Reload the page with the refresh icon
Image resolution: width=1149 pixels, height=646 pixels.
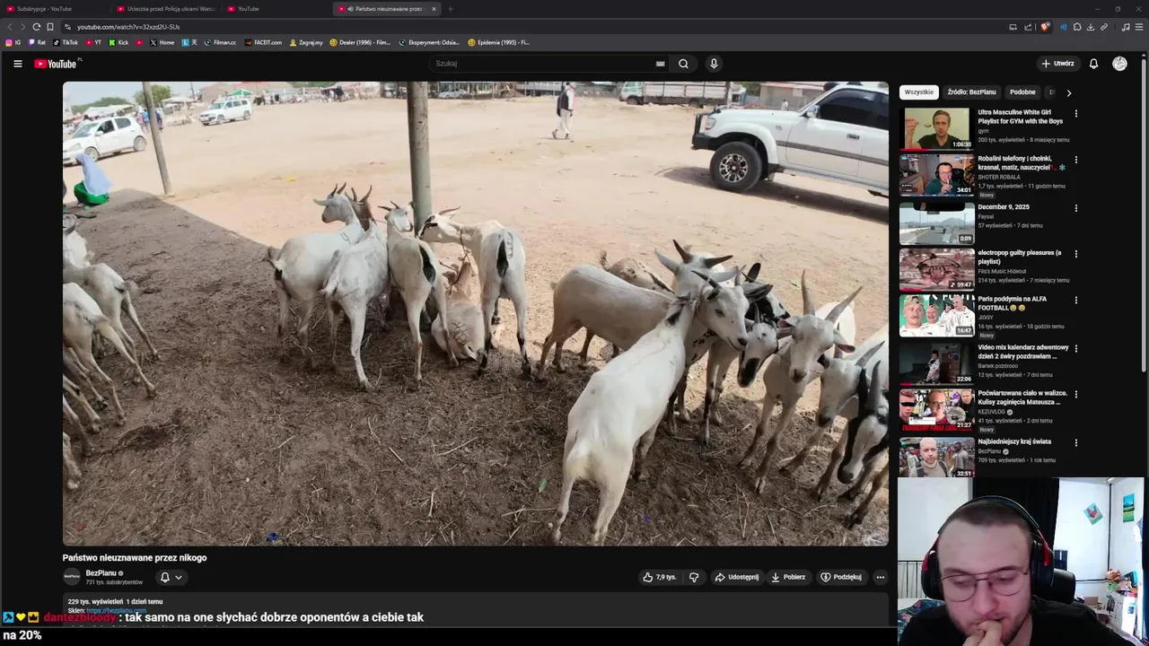pos(37,27)
